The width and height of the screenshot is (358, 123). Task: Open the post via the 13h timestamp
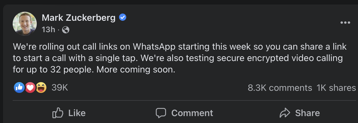pos(48,29)
